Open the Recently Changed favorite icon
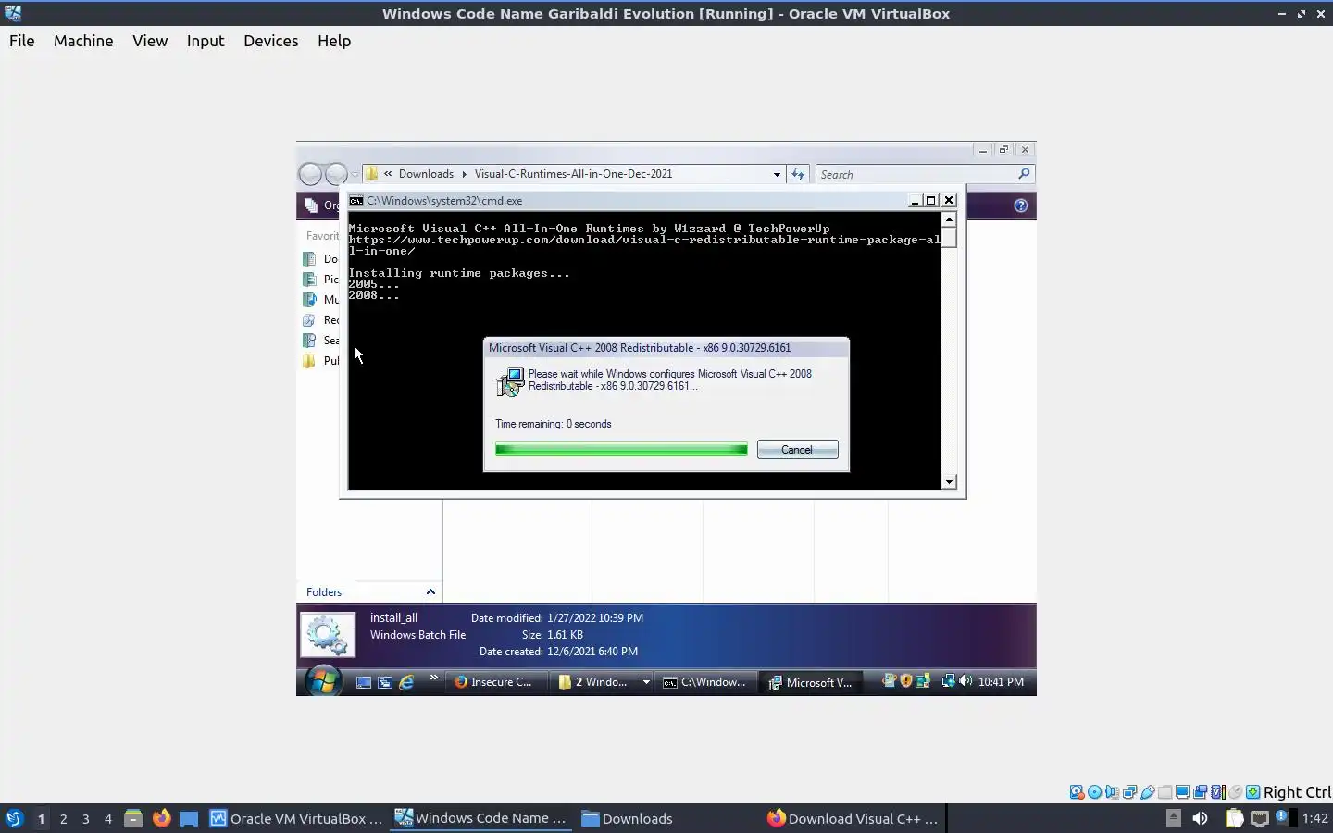The height and width of the screenshot is (833, 1333). pyautogui.click(x=310, y=320)
